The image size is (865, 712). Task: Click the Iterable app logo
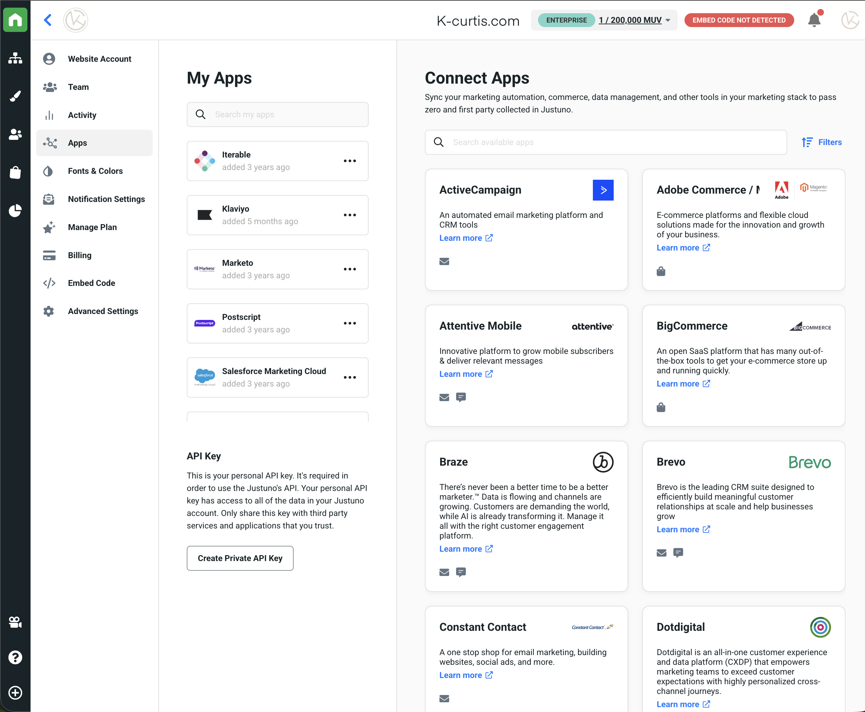pos(205,161)
